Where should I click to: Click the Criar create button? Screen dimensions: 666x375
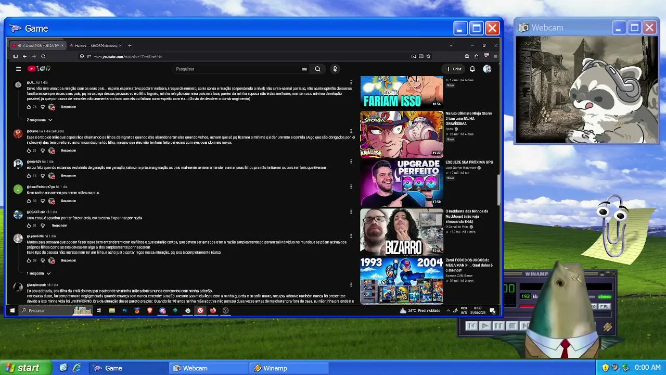pos(453,69)
